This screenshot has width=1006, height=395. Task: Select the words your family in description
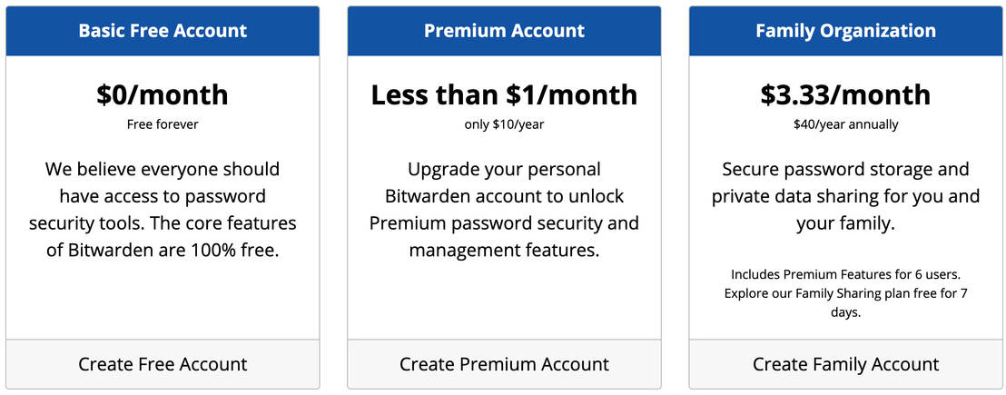click(x=845, y=223)
